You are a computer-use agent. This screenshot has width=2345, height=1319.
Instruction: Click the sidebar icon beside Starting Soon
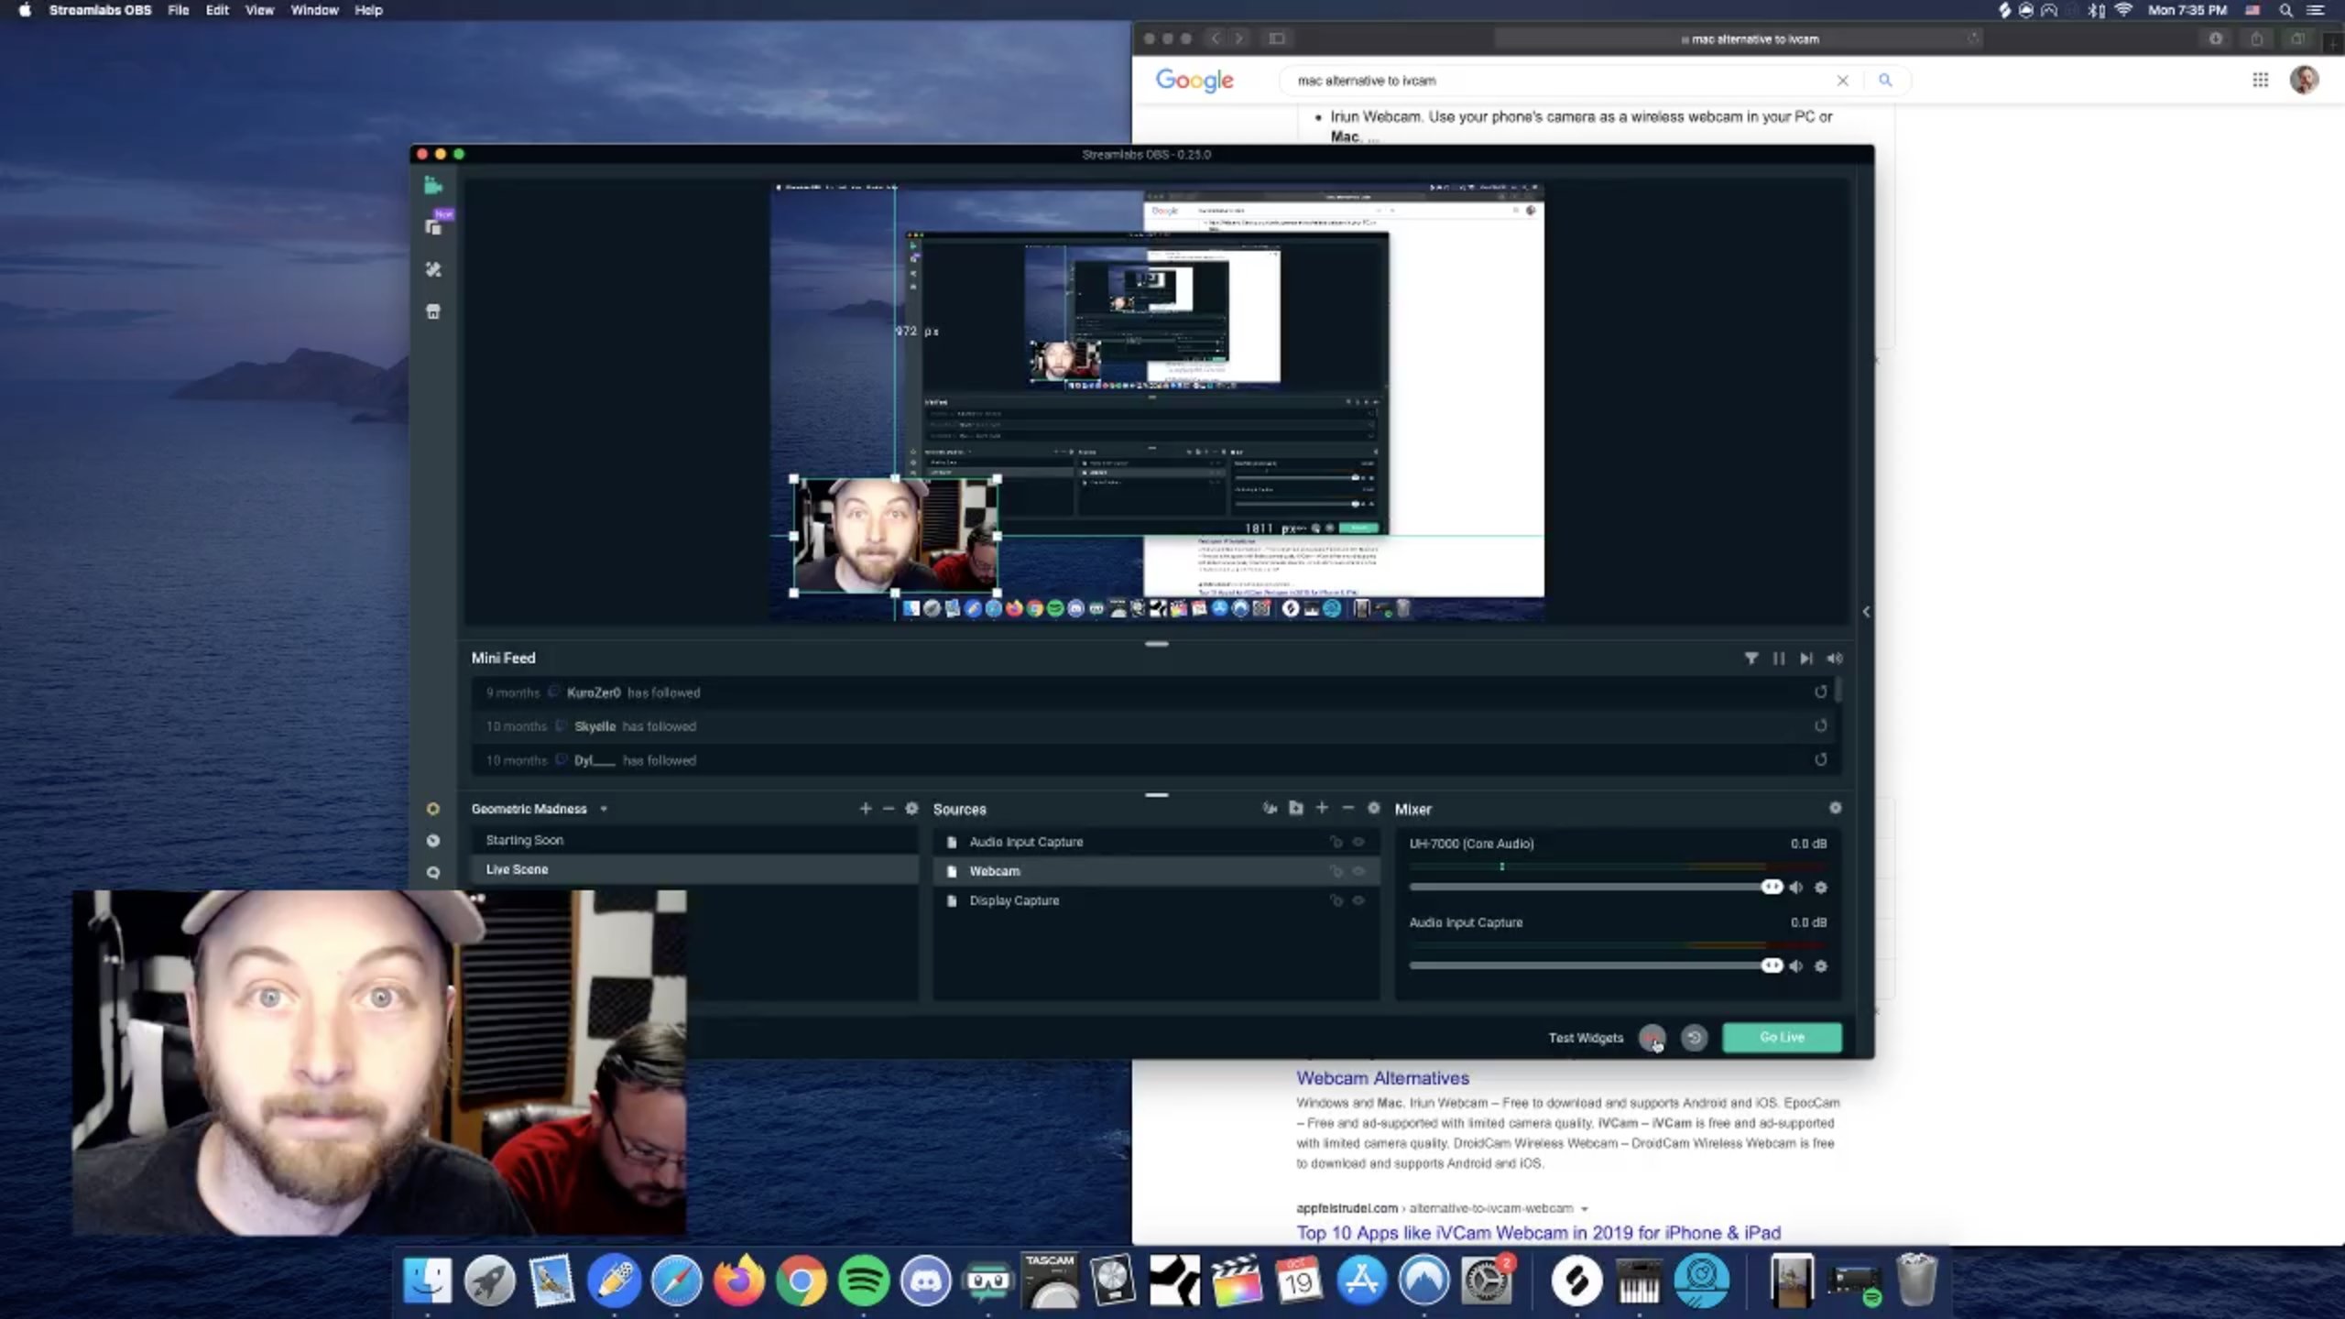pos(433,840)
